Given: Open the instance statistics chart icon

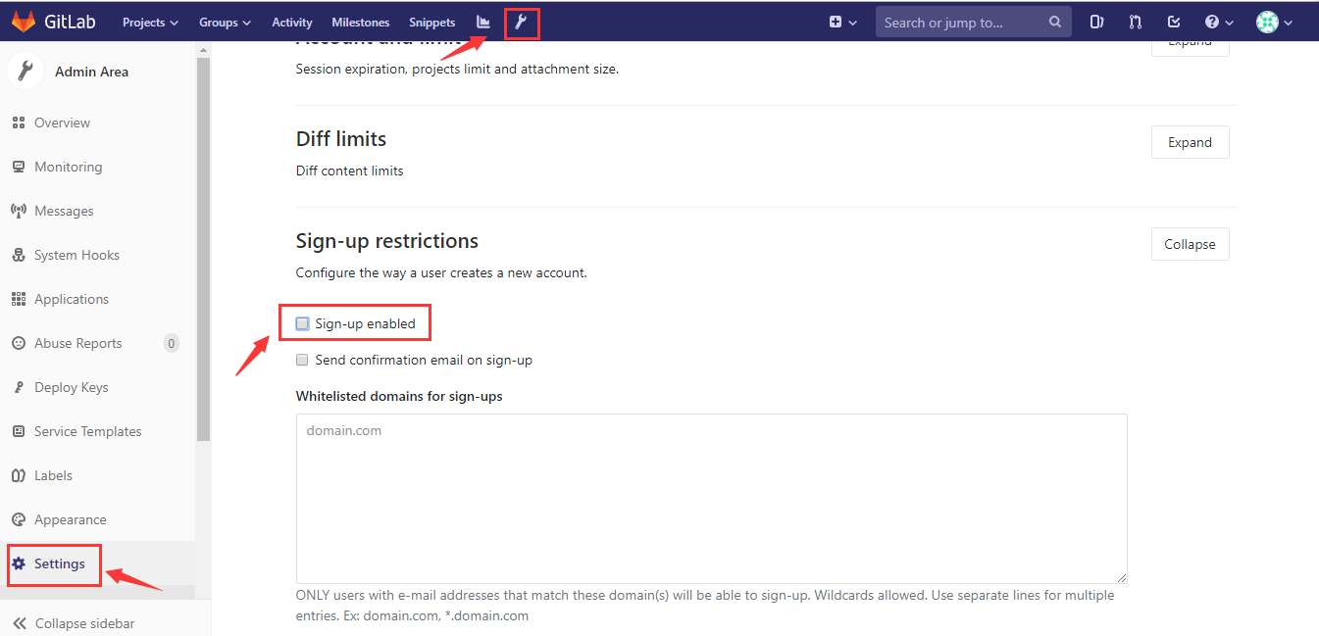Looking at the screenshot, I should 483,23.
